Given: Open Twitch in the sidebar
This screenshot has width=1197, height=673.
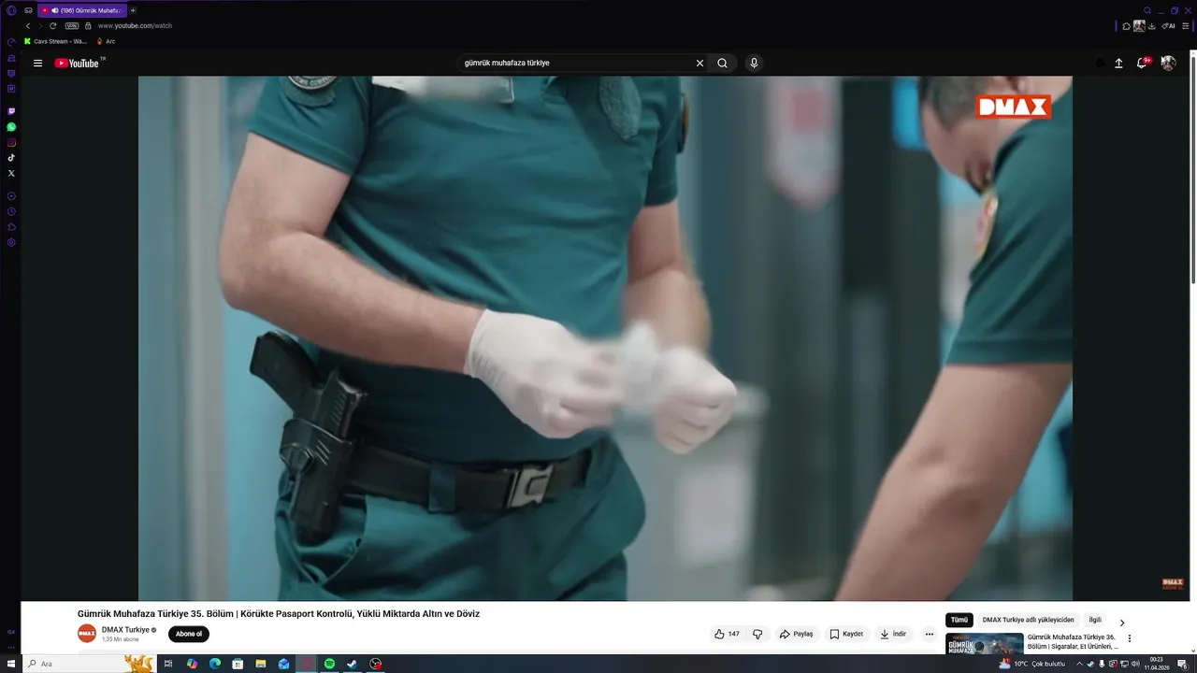Looking at the screenshot, I should click(x=11, y=111).
